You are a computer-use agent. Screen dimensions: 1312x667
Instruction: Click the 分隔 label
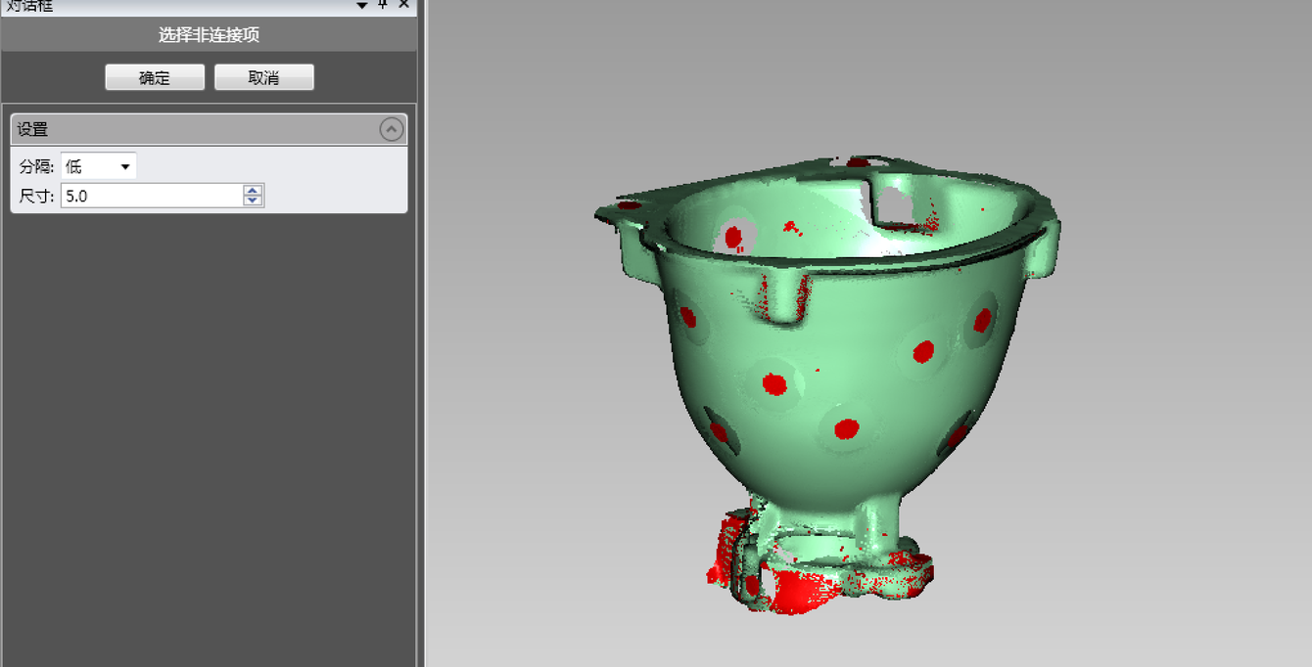[x=36, y=167]
